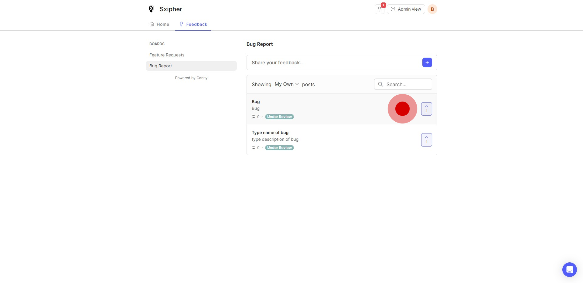Open the notifications bell
This screenshot has width=583, height=283.
[379, 9]
